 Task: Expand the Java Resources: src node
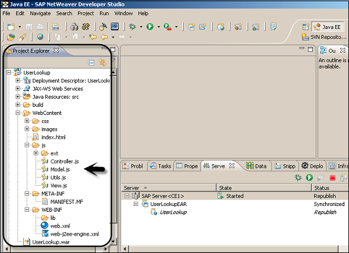(x=19, y=97)
